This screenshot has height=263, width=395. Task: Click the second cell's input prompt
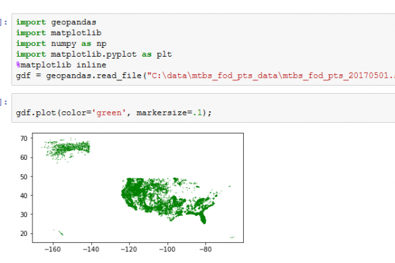click(3, 102)
